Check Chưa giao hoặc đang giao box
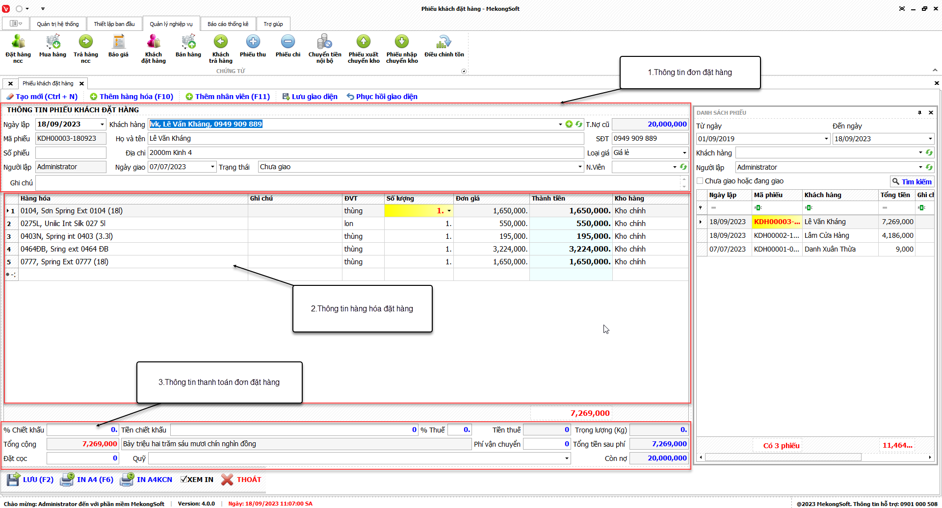Viewport: 942px width, 508px height. tap(700, 181)
